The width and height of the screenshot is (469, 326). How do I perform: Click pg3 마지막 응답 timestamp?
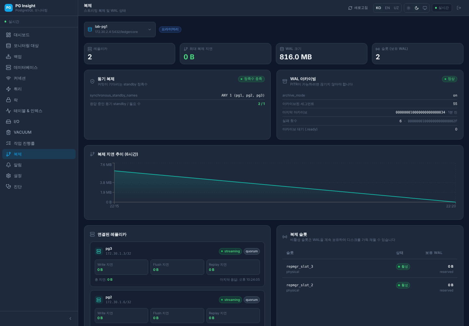click(x=240, y=280)
